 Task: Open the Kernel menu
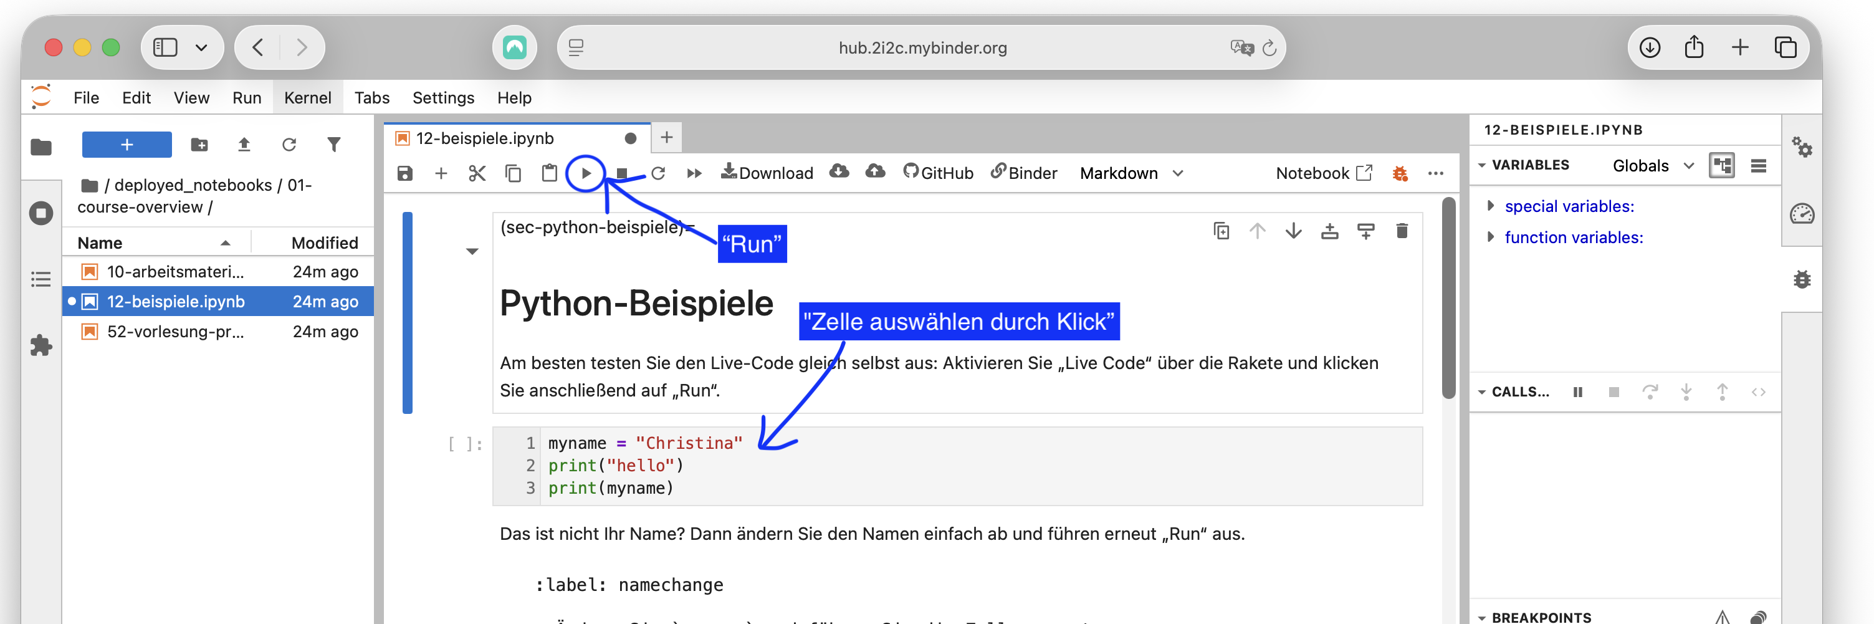coord(307,97)
